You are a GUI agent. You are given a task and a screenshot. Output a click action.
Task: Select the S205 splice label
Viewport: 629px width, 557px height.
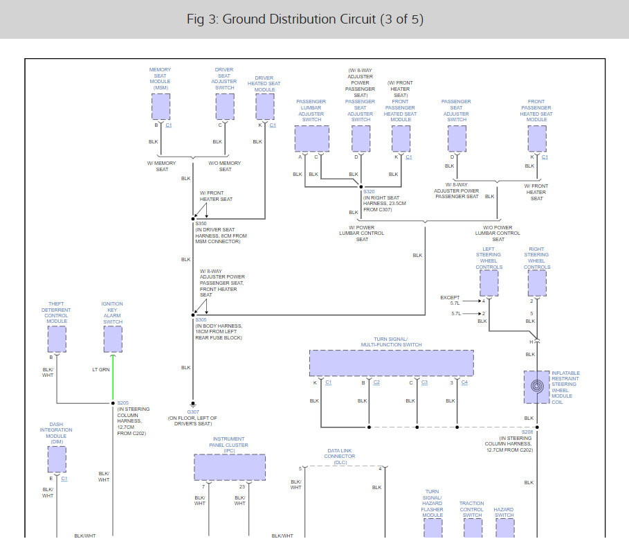[x=123, y=403]
